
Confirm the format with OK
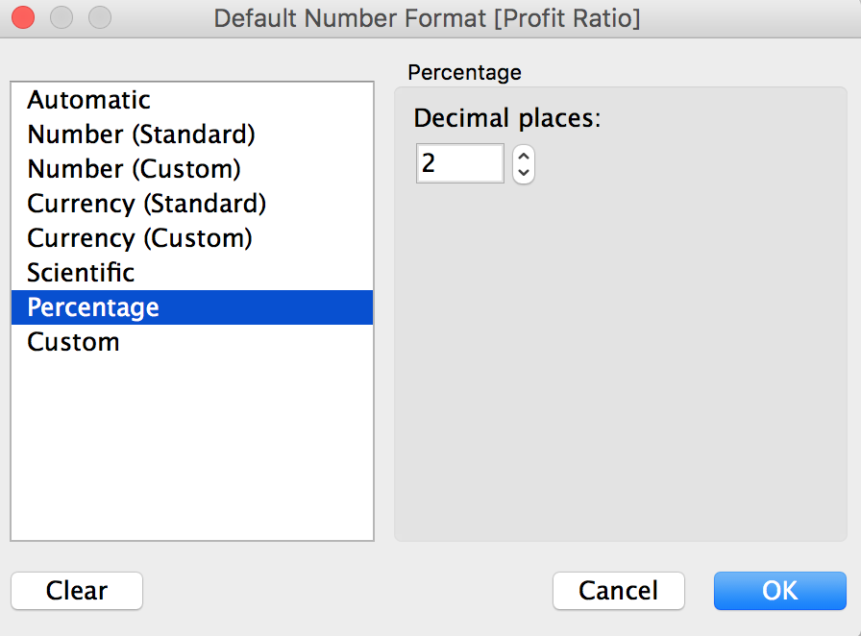tap(779, 590)
